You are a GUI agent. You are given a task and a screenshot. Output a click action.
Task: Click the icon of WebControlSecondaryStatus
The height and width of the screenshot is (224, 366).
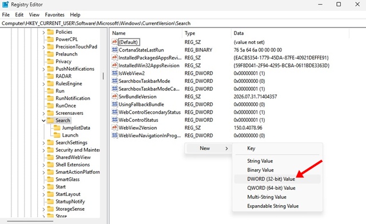(x=114, y=112)
